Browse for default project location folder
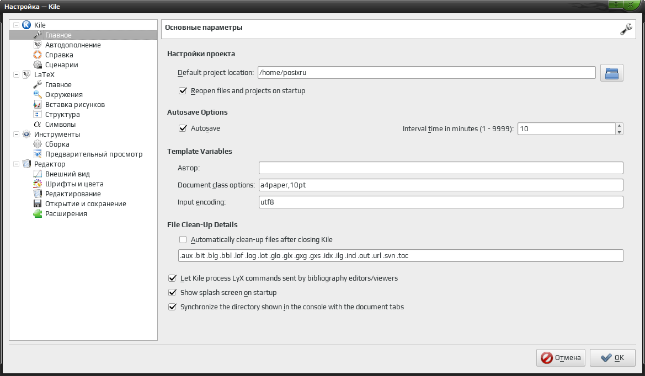 (x=612, y=73)
